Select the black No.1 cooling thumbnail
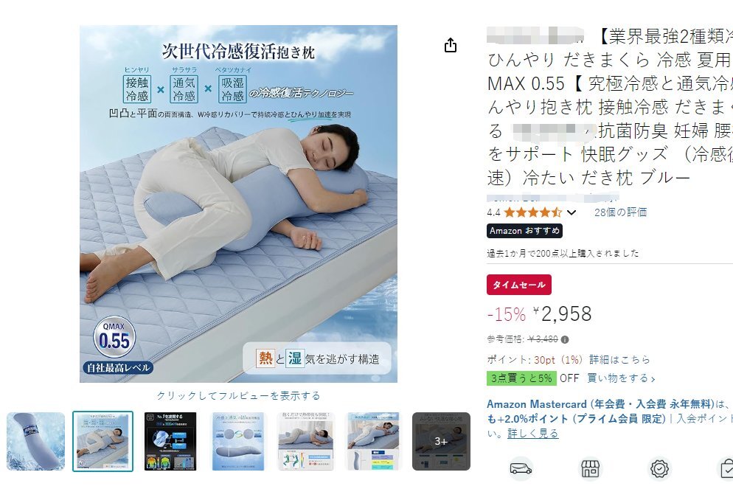 click(170, 441)
